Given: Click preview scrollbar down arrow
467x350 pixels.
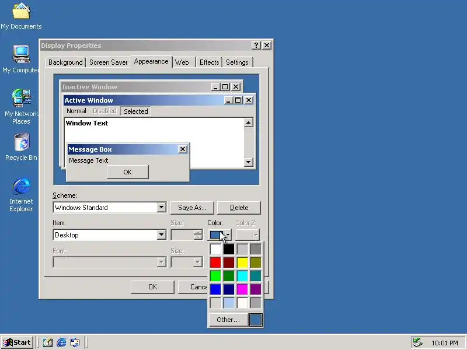Looking at the screenshot, I should pos(249,162).
